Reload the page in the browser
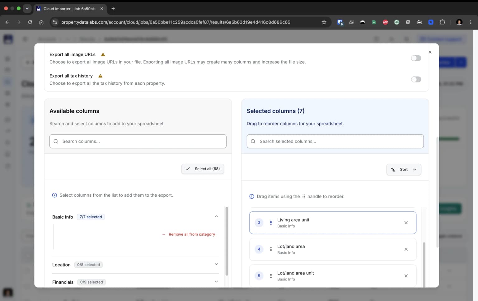The height and width of the screenshot is (301, 478). (x=30, y=22)
